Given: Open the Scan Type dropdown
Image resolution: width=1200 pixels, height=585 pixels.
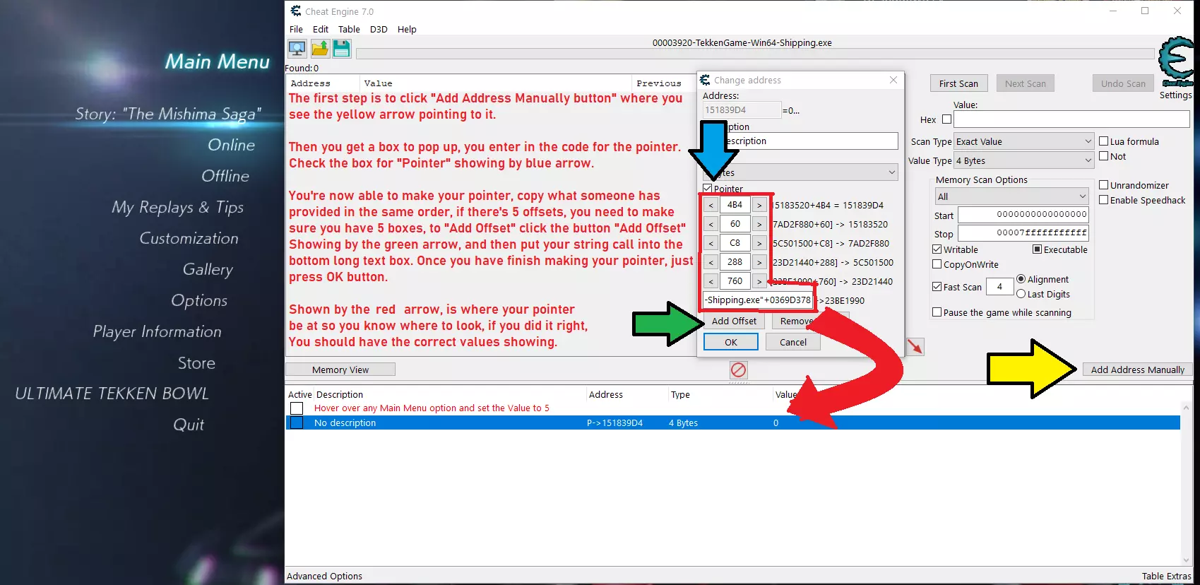Looking at the screenshot, I should (1024, 141).
